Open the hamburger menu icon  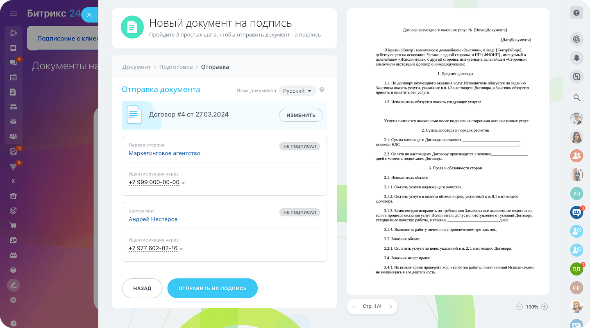pos(14,13)
